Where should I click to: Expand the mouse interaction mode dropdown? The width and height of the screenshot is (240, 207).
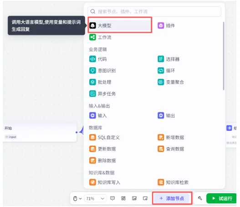77,198
